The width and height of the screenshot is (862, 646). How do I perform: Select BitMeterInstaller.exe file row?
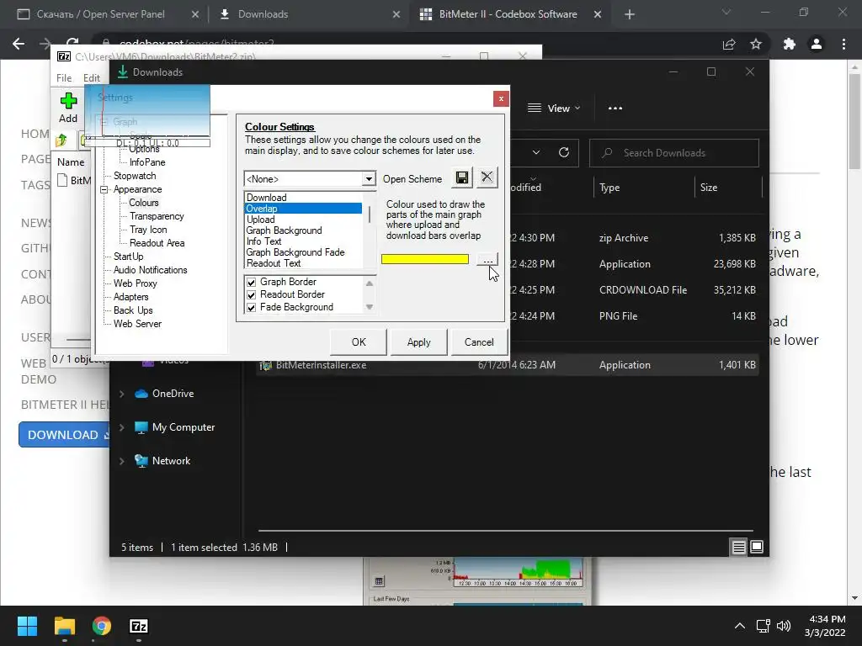(508, 365)
